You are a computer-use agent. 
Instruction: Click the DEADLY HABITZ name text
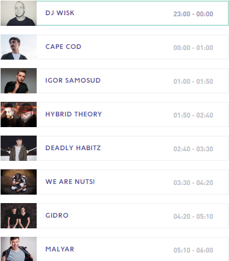(73, 148)
